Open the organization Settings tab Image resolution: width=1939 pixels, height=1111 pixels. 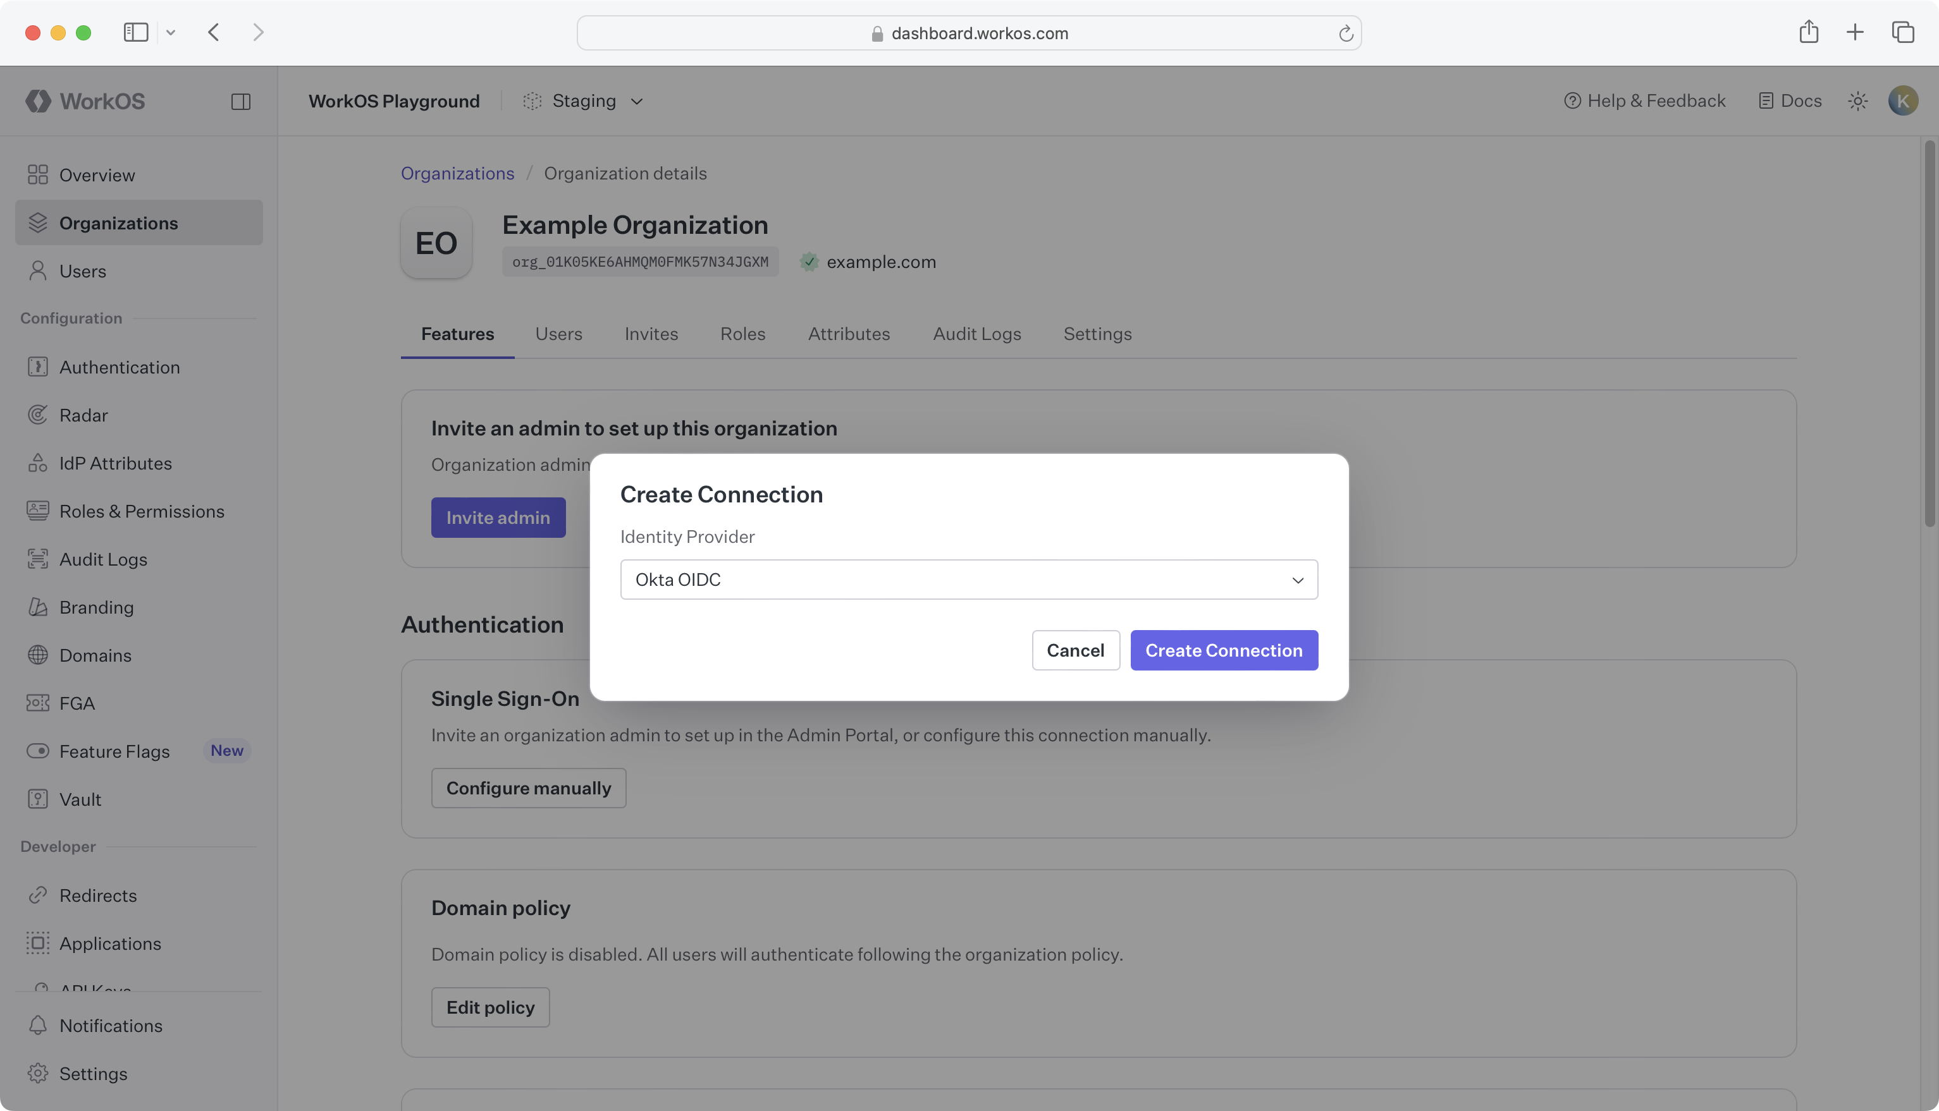(x=1098, y=334)
